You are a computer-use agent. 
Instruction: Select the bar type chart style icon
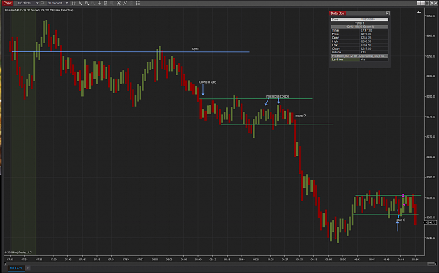pos(74,3)
